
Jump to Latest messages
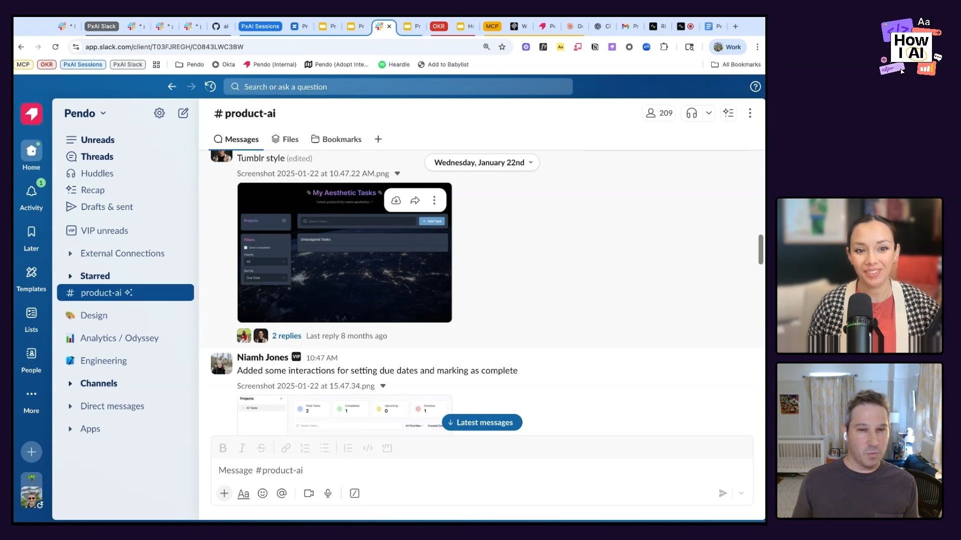(x=482, y=422)
